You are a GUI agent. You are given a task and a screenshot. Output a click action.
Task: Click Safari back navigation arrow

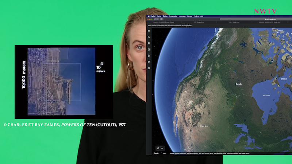[x=155, y=19]
